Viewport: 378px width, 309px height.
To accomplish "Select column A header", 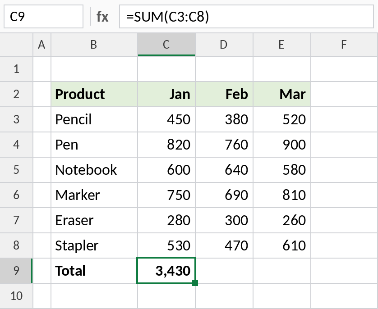I will coord(42,45).
